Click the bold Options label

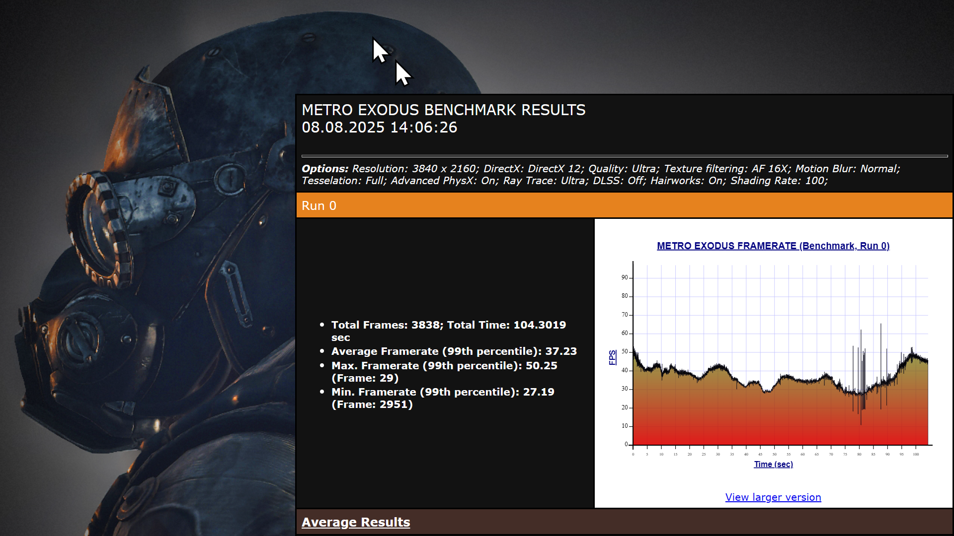point(324,169)
